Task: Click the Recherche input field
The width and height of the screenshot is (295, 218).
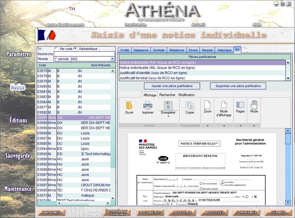Action: pyautogui.click(x=84, y=54)
